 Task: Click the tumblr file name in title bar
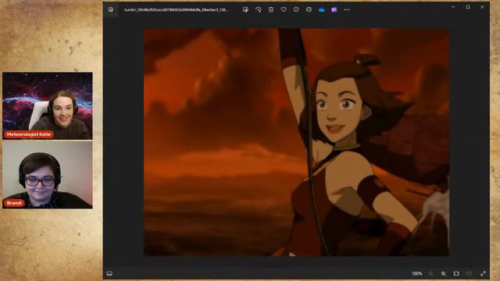click(176, 10)
